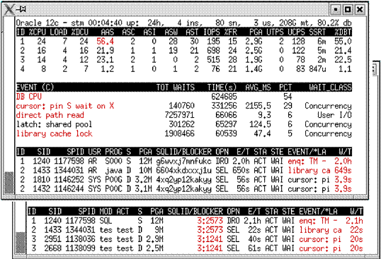This screenshot has width=381, height=259.
Task: Click the USR column header in front window
Action: [94, 152]
